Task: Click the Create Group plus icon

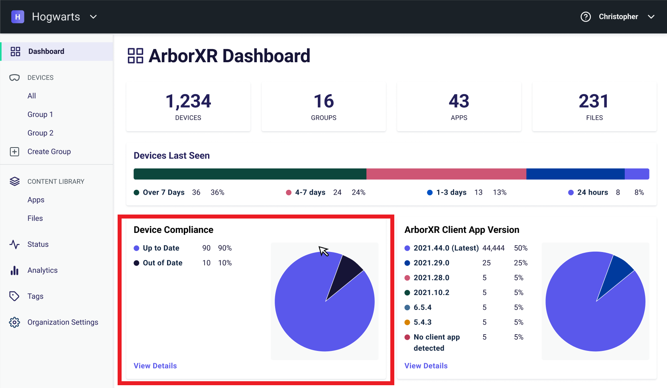Action: 14,152
